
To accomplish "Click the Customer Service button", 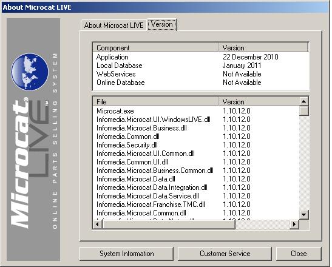I will pos(225,254).
